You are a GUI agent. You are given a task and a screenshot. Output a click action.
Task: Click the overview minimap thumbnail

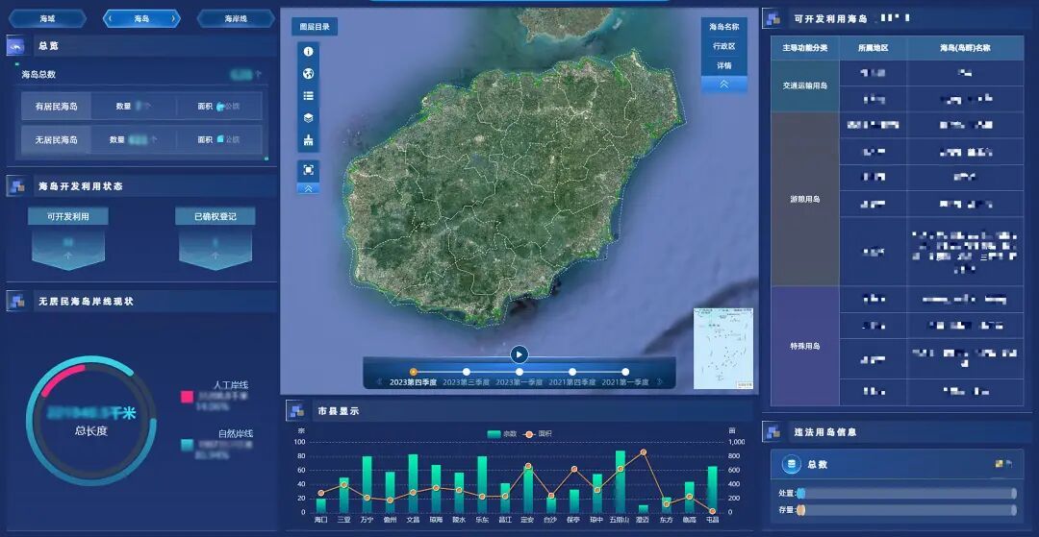[x=723, y=348]
